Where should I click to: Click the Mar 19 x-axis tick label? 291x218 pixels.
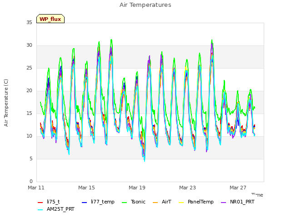click(x=137, y=188)
